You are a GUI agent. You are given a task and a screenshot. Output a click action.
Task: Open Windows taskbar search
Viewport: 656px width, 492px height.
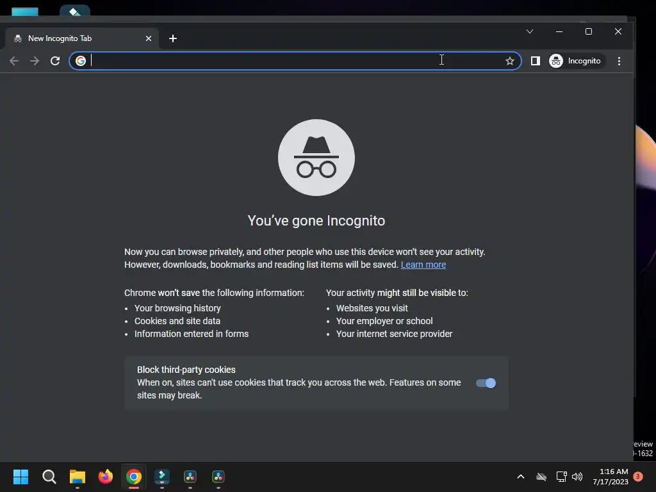point(49,477)
